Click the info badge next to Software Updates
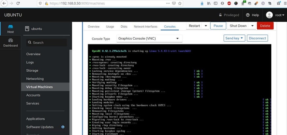 (63, 127)
